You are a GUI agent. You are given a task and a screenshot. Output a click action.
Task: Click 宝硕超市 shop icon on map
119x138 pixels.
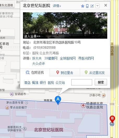click(12, 94)
